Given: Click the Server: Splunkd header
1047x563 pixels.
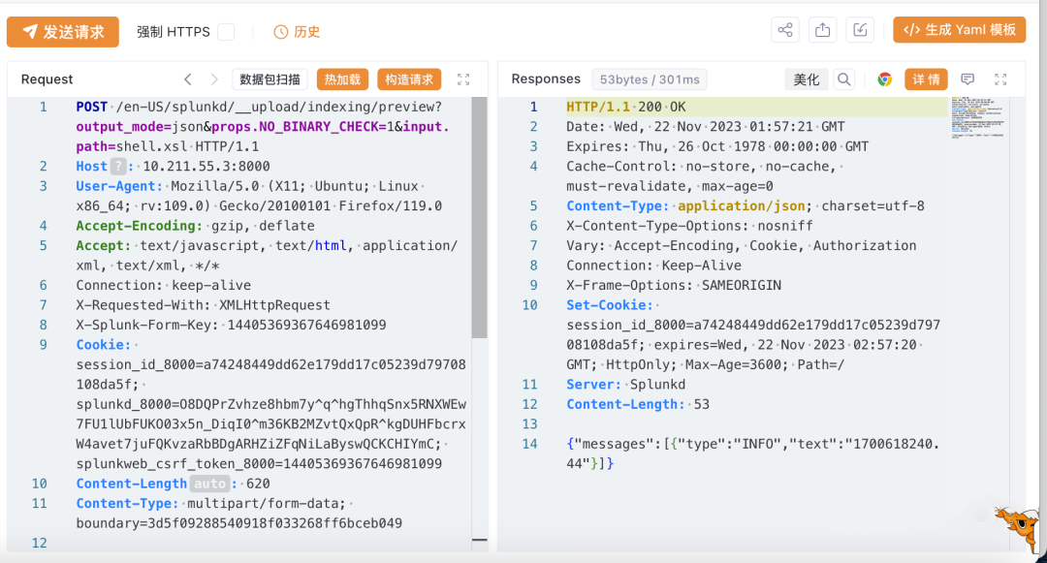Looking at the screenshot, I should [x=625, y=385].
